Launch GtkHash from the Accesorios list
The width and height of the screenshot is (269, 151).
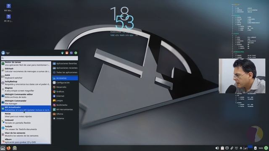click(26, 70)
